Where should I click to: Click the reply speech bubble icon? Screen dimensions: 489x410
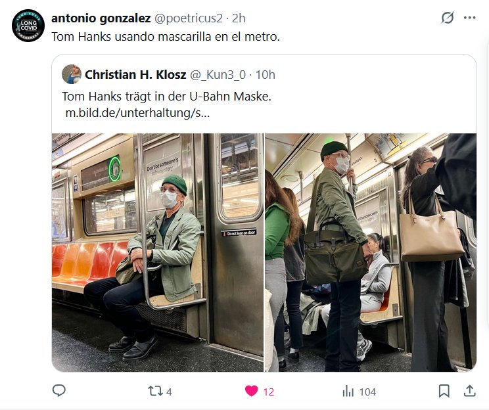(x=59, y=391)
